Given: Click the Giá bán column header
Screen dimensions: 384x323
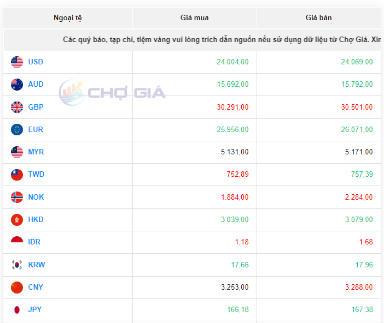Looking at the screenshot, I should click(318, 18).
